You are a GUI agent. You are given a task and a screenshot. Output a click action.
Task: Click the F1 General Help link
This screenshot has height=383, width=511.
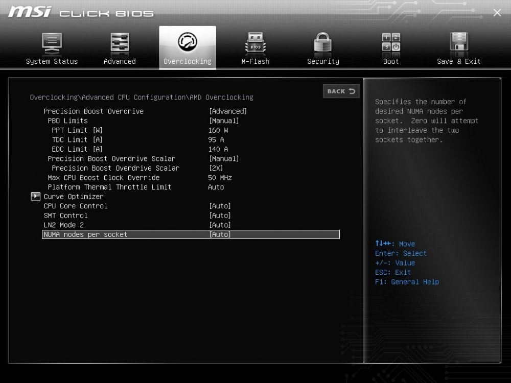click(407, 281)
